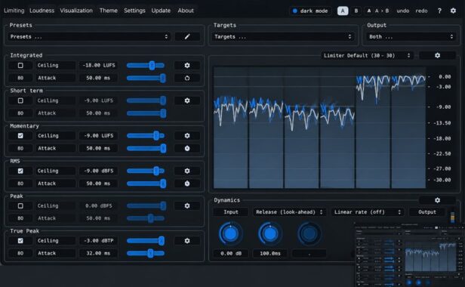Click the 0.00 dB input gain field
Image resolution: width=465 pixels, height=287 pixels.
(231, 254)
